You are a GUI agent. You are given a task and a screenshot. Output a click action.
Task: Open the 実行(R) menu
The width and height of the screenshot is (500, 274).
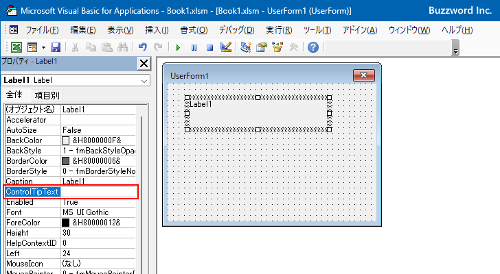pyautogui.click(x=279, y=30)
